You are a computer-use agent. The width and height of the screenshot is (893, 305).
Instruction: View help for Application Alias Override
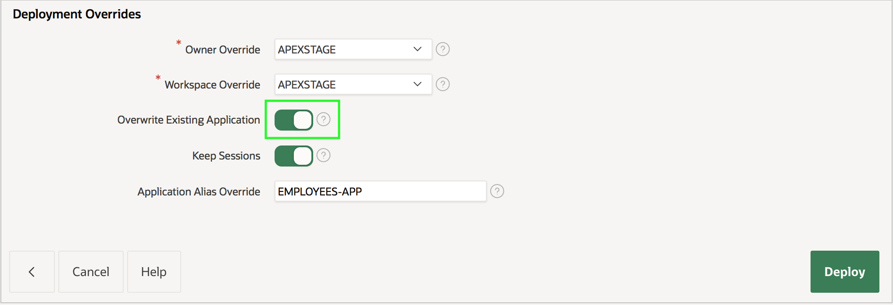(497, 191)
